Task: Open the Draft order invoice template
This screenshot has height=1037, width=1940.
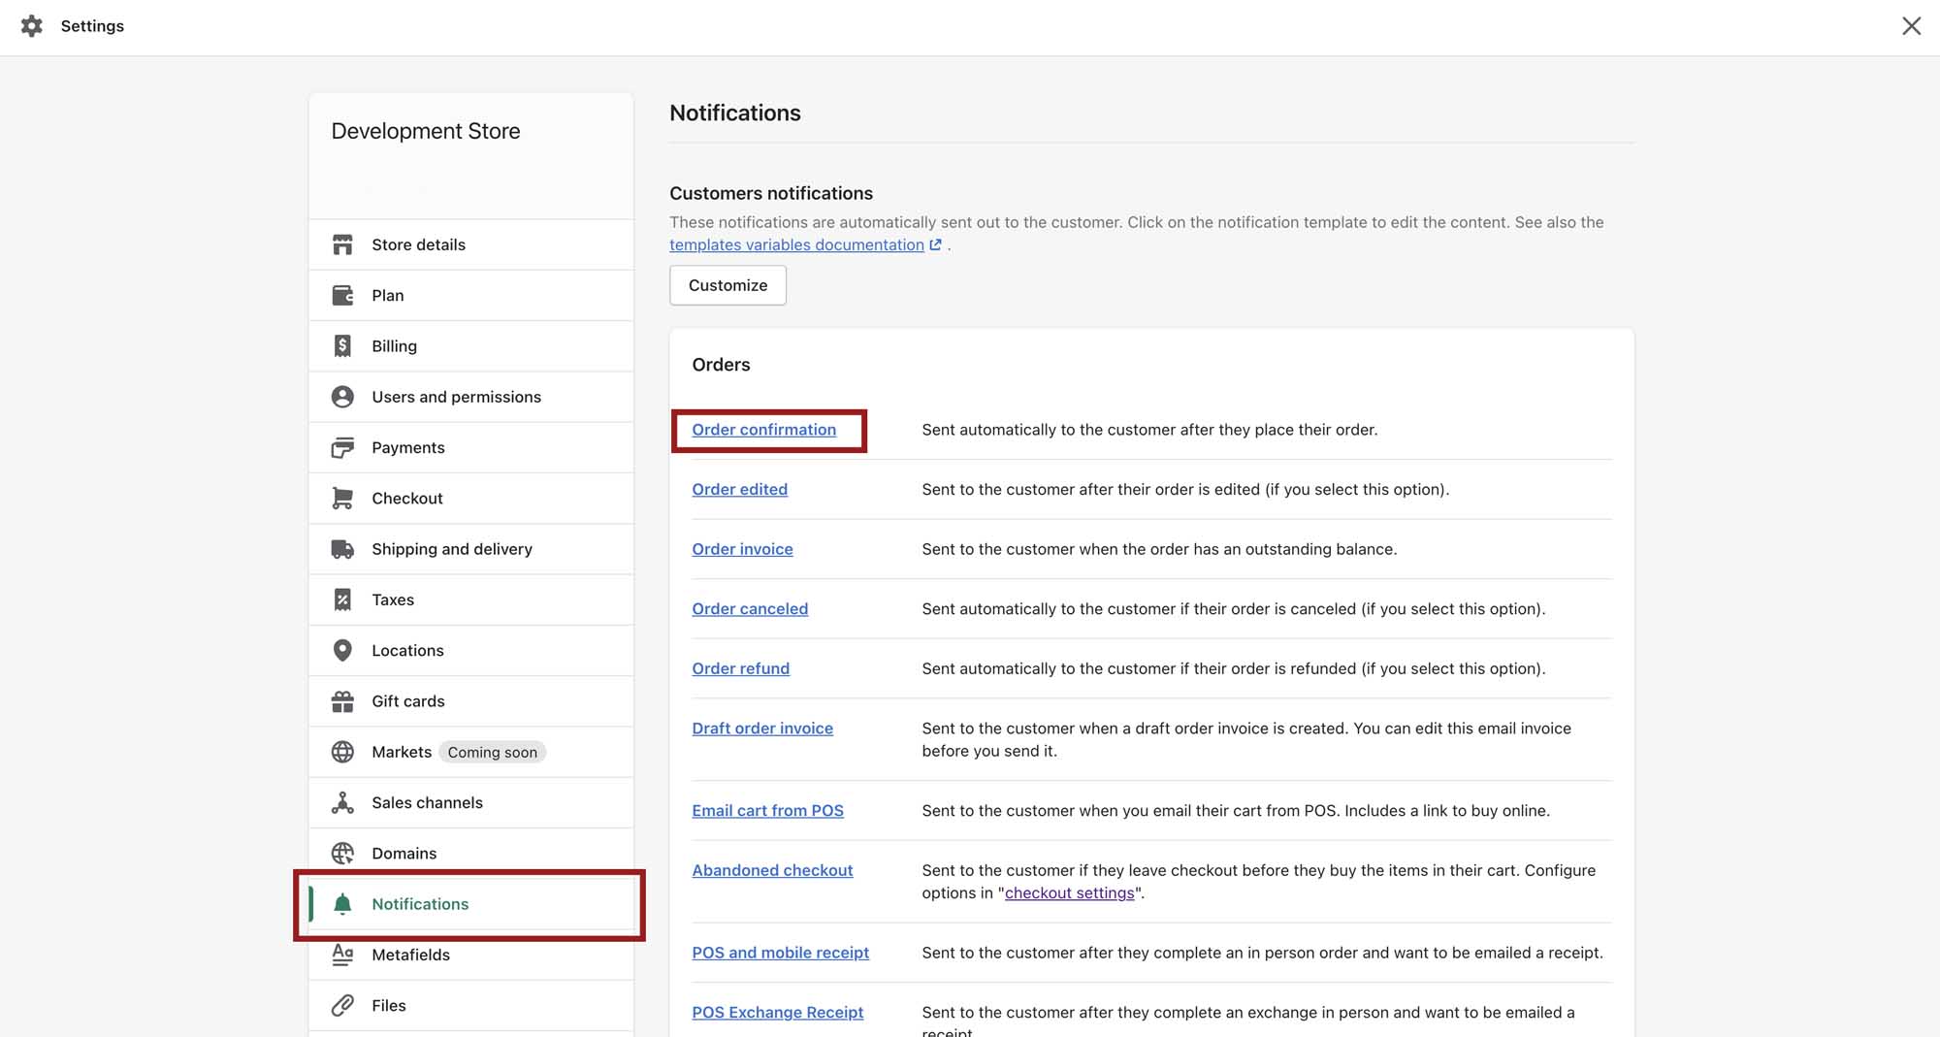Action: [x=762, y=728]
